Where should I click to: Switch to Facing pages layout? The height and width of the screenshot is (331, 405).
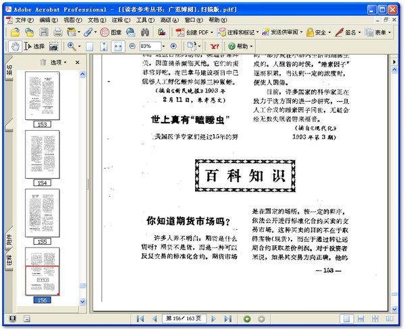[389, 319]
